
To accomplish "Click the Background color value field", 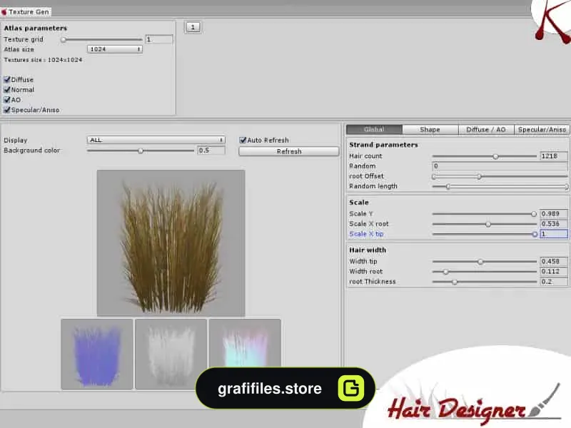I will point(211,151).
